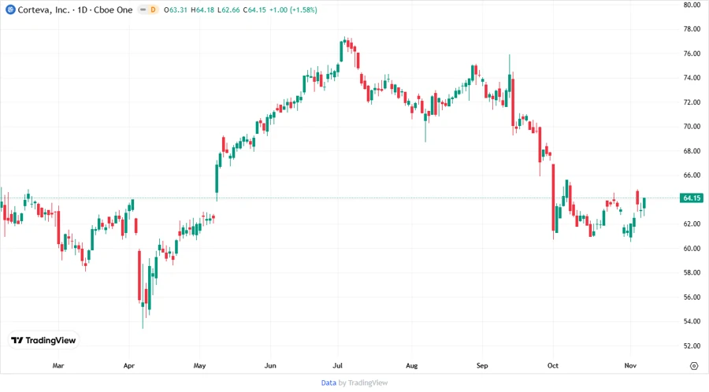Click the TradingView logo badge
Viewport: 709px width, 392px height.
[44, 341]
